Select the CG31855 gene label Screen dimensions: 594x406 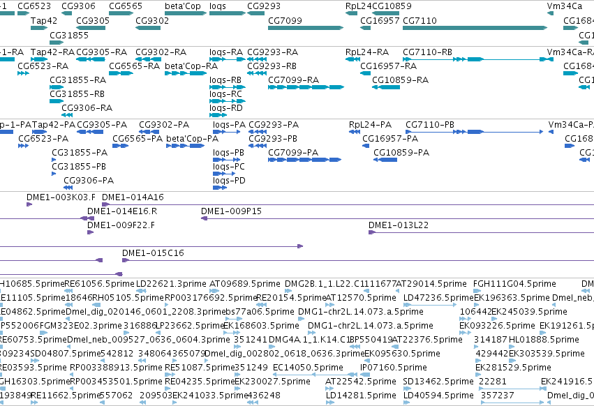pos(69,35)
